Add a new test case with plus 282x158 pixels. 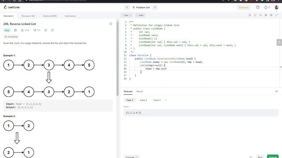click(x=166, y=100)
